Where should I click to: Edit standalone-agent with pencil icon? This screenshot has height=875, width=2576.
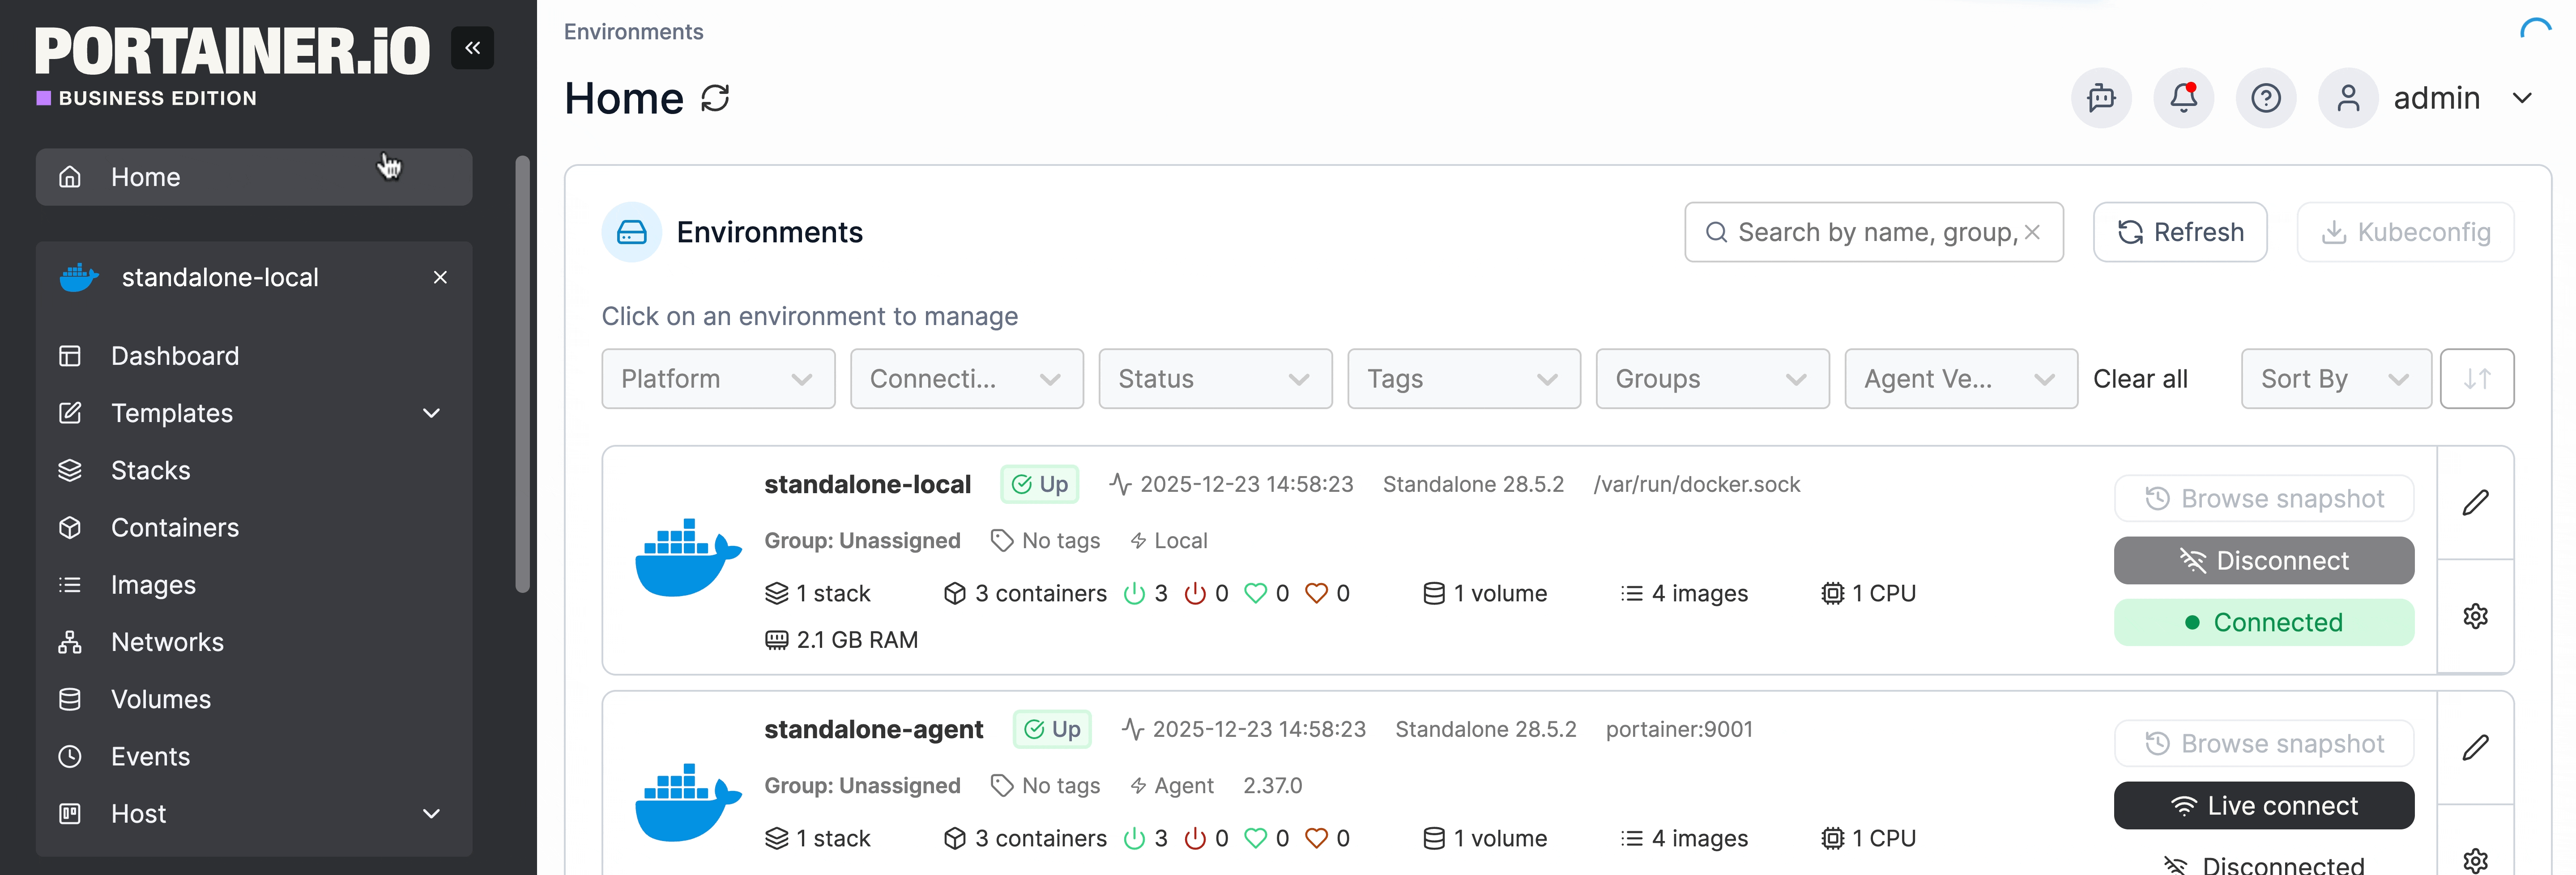point(2475,747)
